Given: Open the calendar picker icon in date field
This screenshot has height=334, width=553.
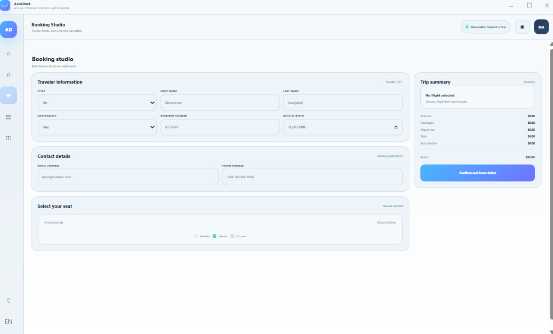Looking at the screenshot, I should click(x=396, y=127).
